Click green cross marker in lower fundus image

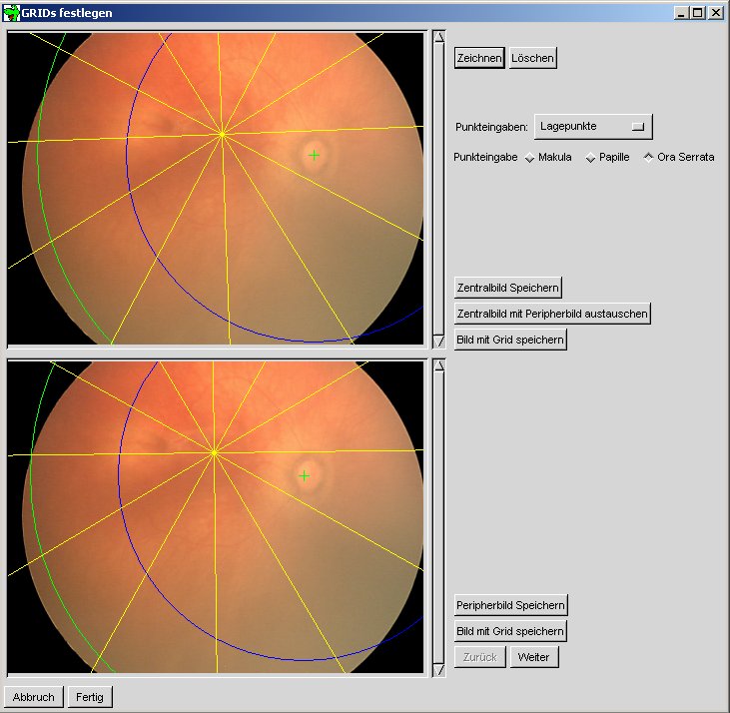click(304, 476)
